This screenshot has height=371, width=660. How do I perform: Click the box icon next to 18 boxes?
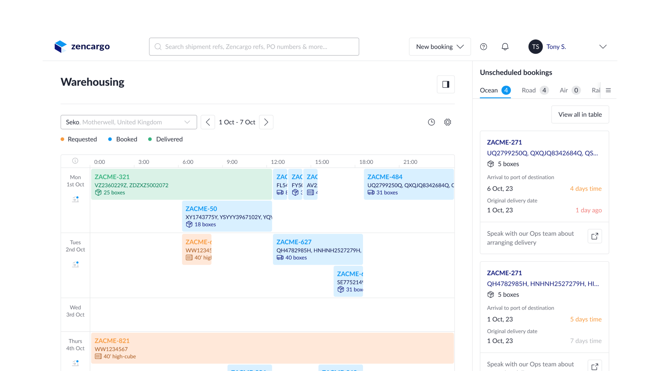pos(189,224)
